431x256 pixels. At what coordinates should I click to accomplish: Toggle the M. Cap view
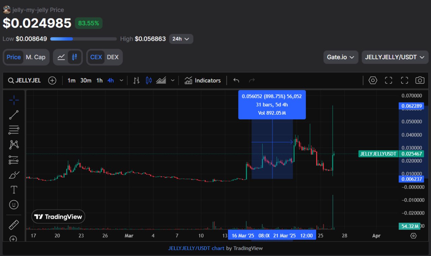coord(36,57)
